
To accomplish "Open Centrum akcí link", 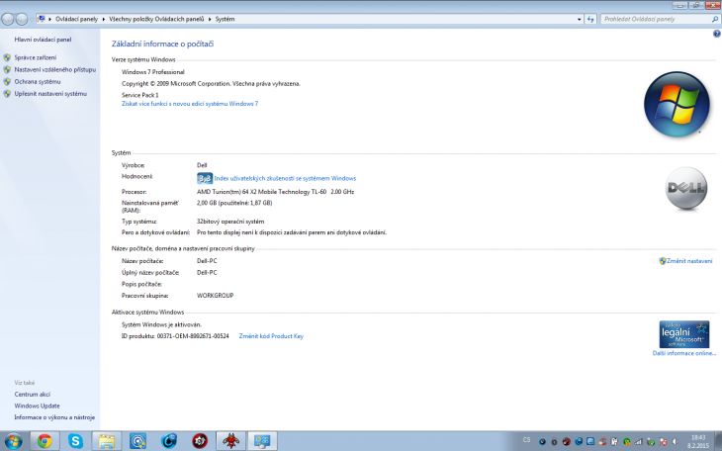I will 33,395.
